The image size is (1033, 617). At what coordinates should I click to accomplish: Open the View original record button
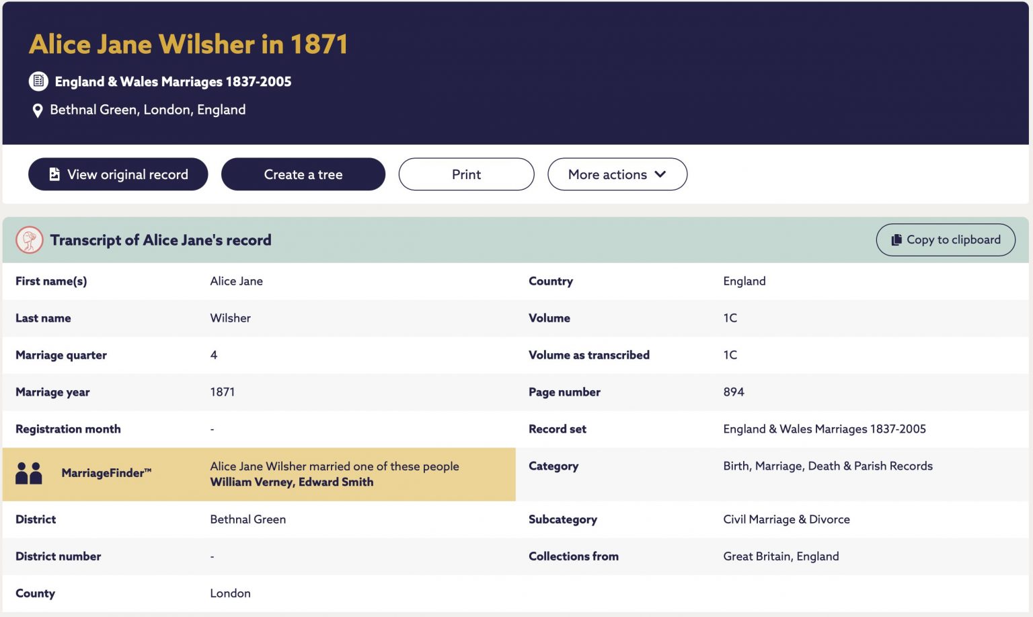118,174
